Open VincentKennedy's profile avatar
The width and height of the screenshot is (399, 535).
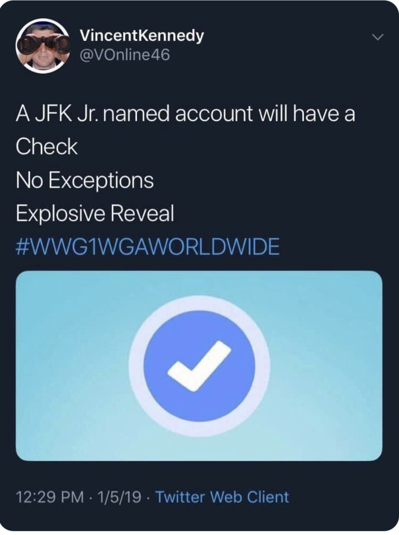(x=42, y=46)
